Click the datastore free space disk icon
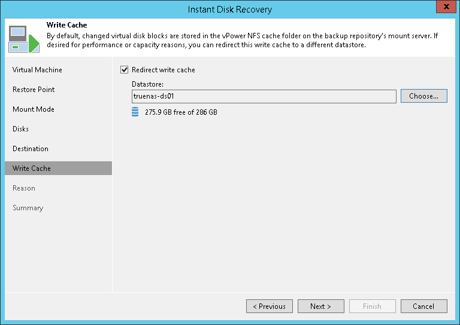460x325 pixels. pyautogui.click(x=135, y=112)
